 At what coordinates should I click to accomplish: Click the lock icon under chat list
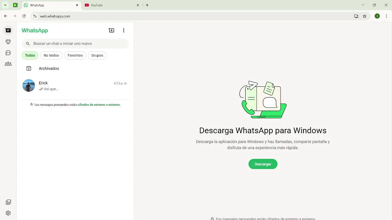(x=31, y=105)
